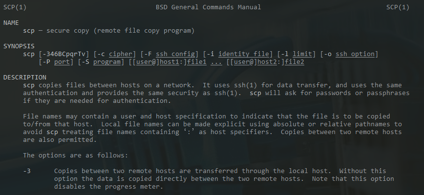Click the underlined 'host1' text
The height and width of the screenshot is (195, 424).
pyautogui.click(x=170, y=62)
